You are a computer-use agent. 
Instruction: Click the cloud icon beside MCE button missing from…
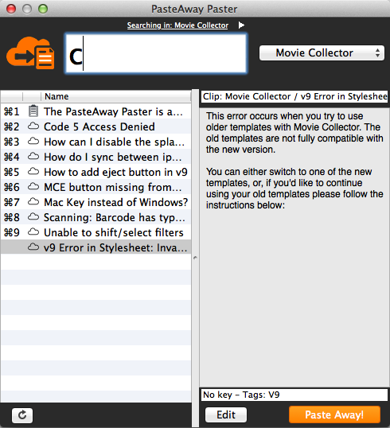(x=33, y=186)
